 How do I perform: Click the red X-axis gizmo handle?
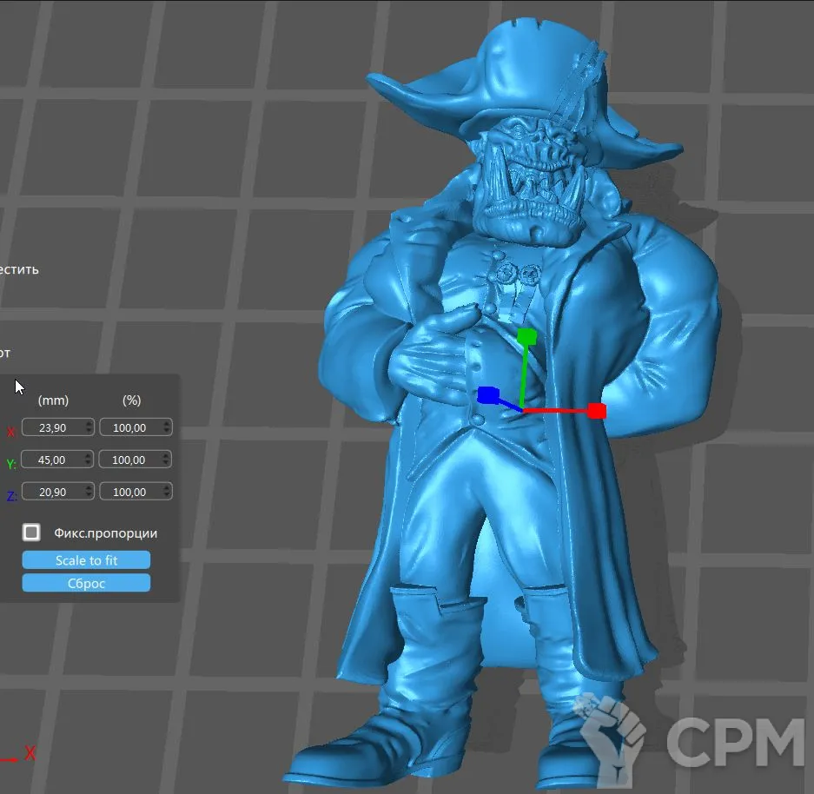pos(596,411)
